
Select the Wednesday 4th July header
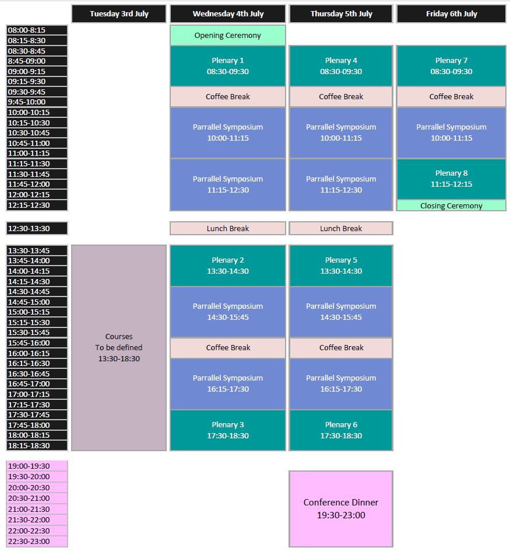click(x=228, y=13)
